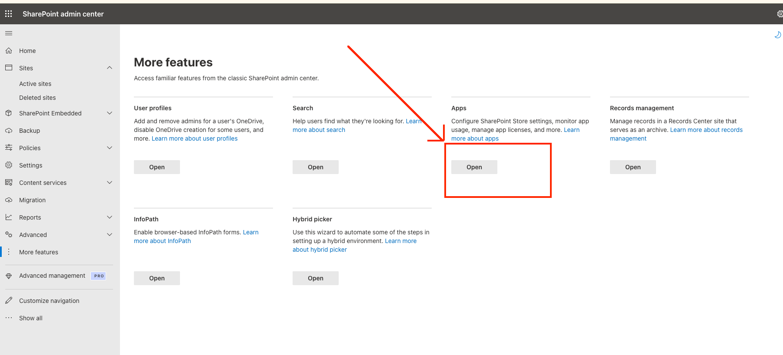Click the Sites window icon

click(x=9, y=68)
